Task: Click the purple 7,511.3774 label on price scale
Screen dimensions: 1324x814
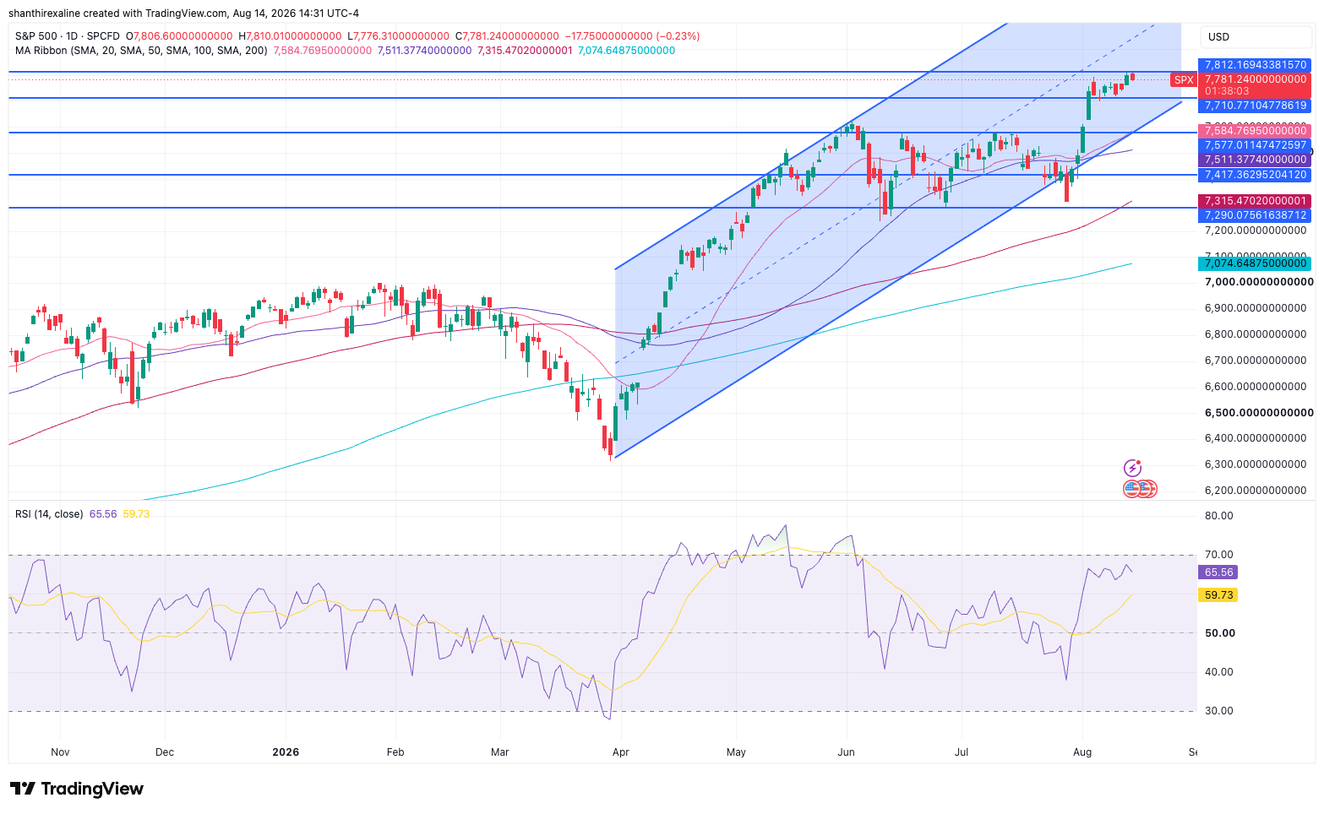Action: [1255, 160]
